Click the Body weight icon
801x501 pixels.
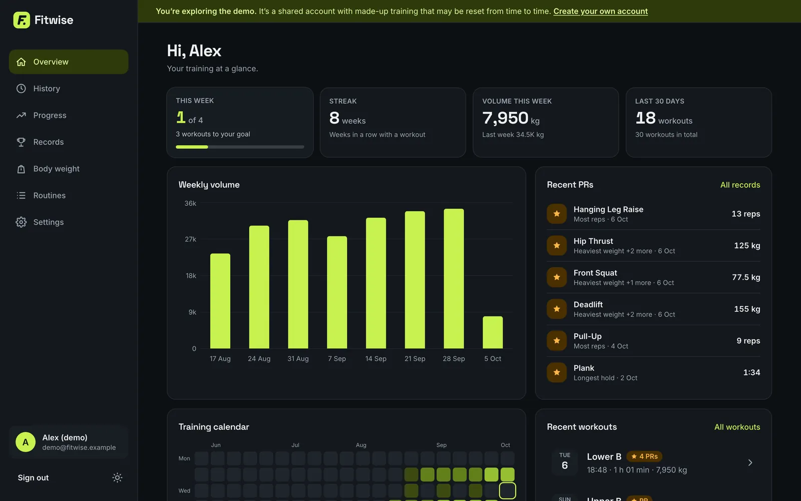(21, 169)
